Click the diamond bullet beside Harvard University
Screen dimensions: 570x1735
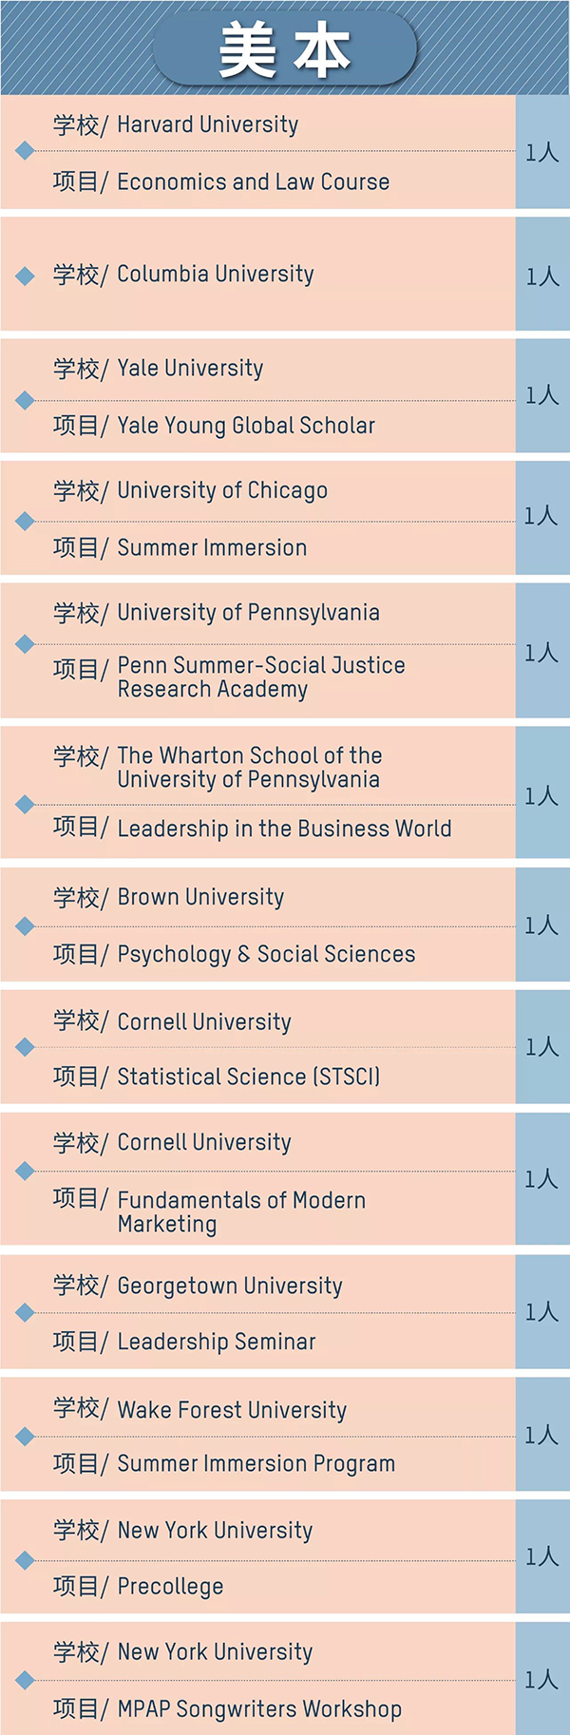tap(26, 151)
